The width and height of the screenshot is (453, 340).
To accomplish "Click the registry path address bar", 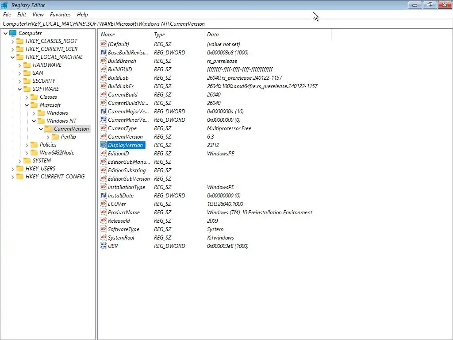I will pos(226,24).
